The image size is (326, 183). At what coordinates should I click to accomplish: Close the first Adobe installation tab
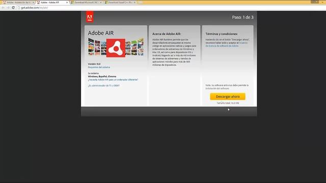pyautogui.click(x=33, y=3)
